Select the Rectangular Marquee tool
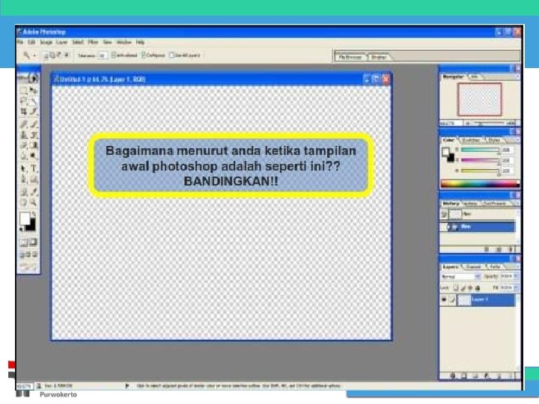The width and height of the screenshot is (539, 404). pos(24,91)
